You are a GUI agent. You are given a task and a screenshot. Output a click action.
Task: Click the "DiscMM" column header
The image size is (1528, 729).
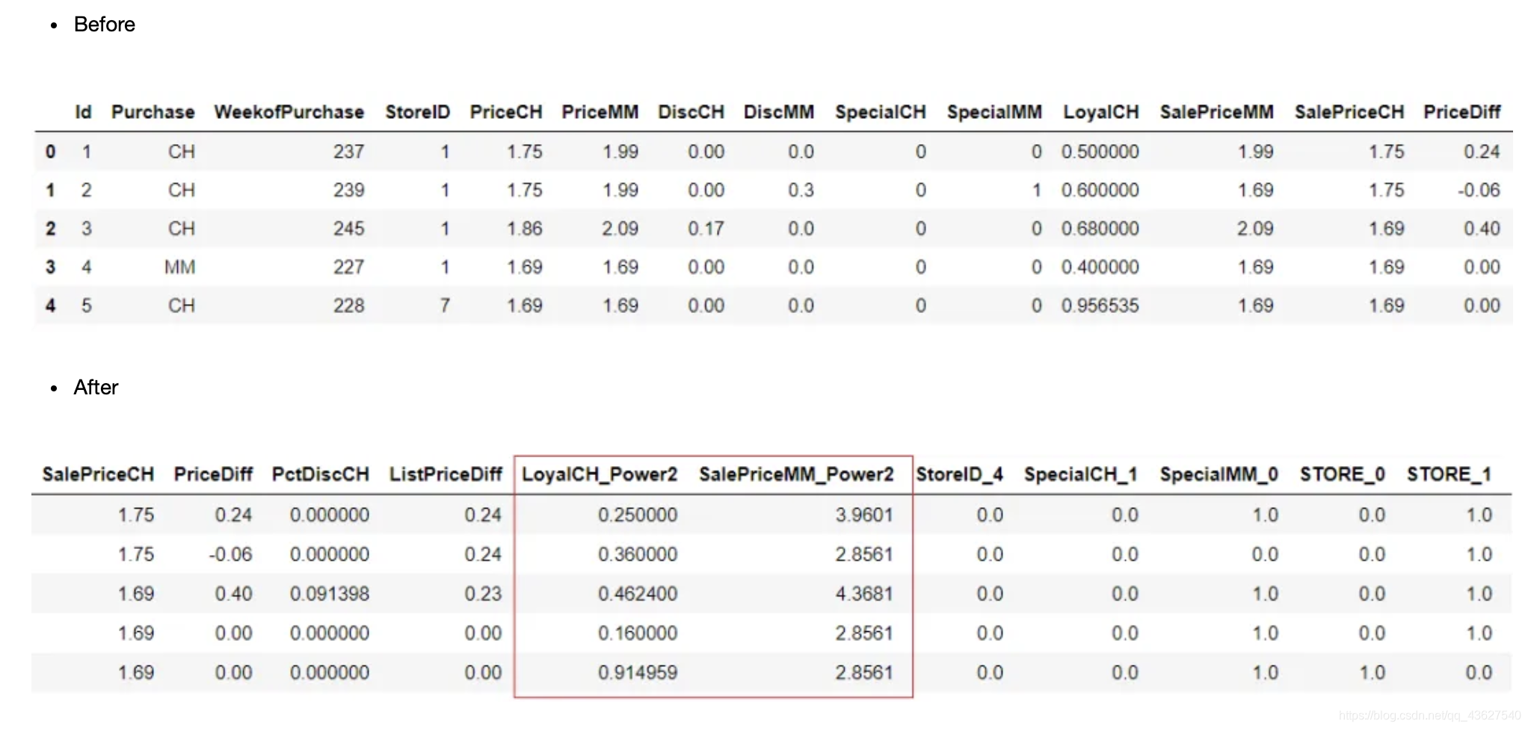coord(778,112)
